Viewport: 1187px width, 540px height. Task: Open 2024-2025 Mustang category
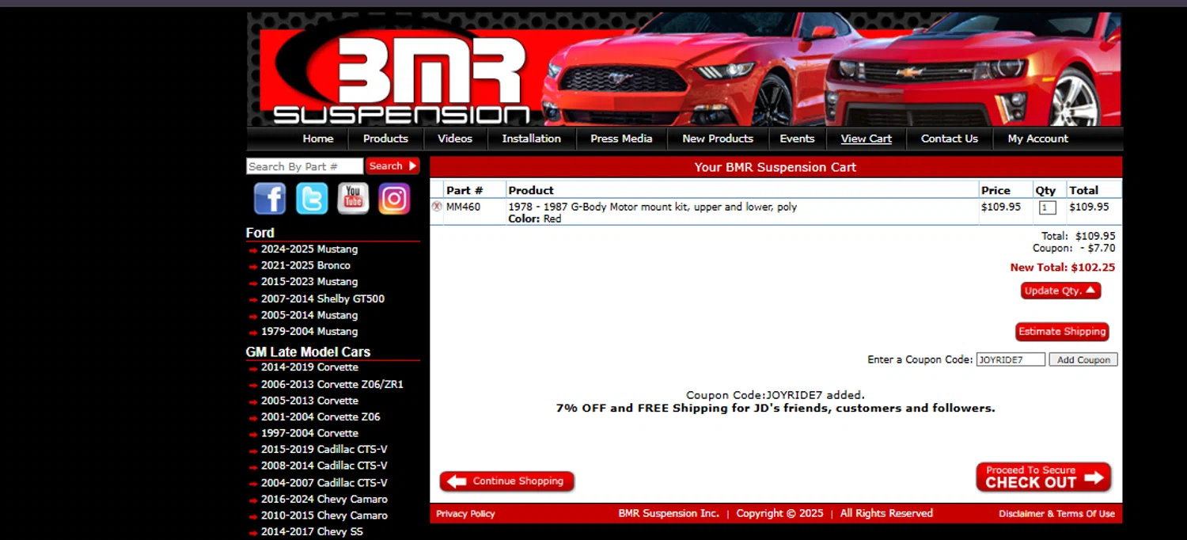click(309, 249)
